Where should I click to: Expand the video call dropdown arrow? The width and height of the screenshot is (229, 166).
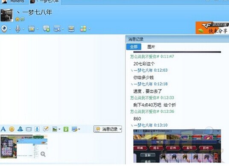click(10, 29)
